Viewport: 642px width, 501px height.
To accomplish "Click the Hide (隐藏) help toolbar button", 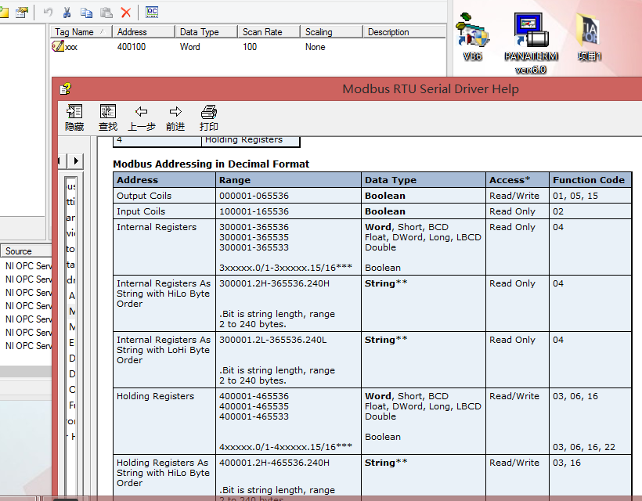I will [x=74, y=117].
